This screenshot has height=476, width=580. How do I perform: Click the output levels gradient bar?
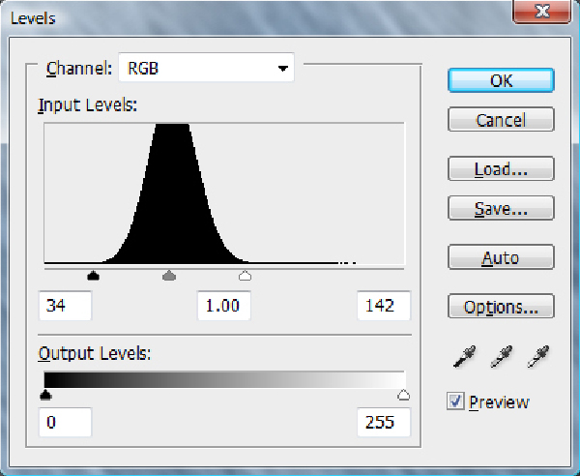click(224, 380)
